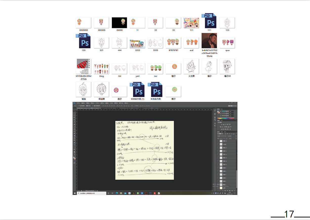Screen dimensions: 310x220
Task: Select the Clone Stamp tool
Action: pyautogui.click(x=74, y=129)
